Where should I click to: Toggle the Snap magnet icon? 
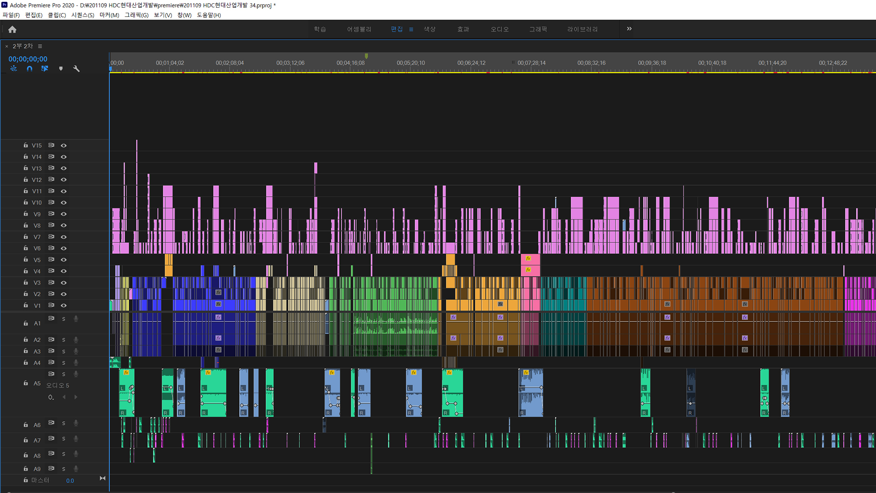click(29, 68)
